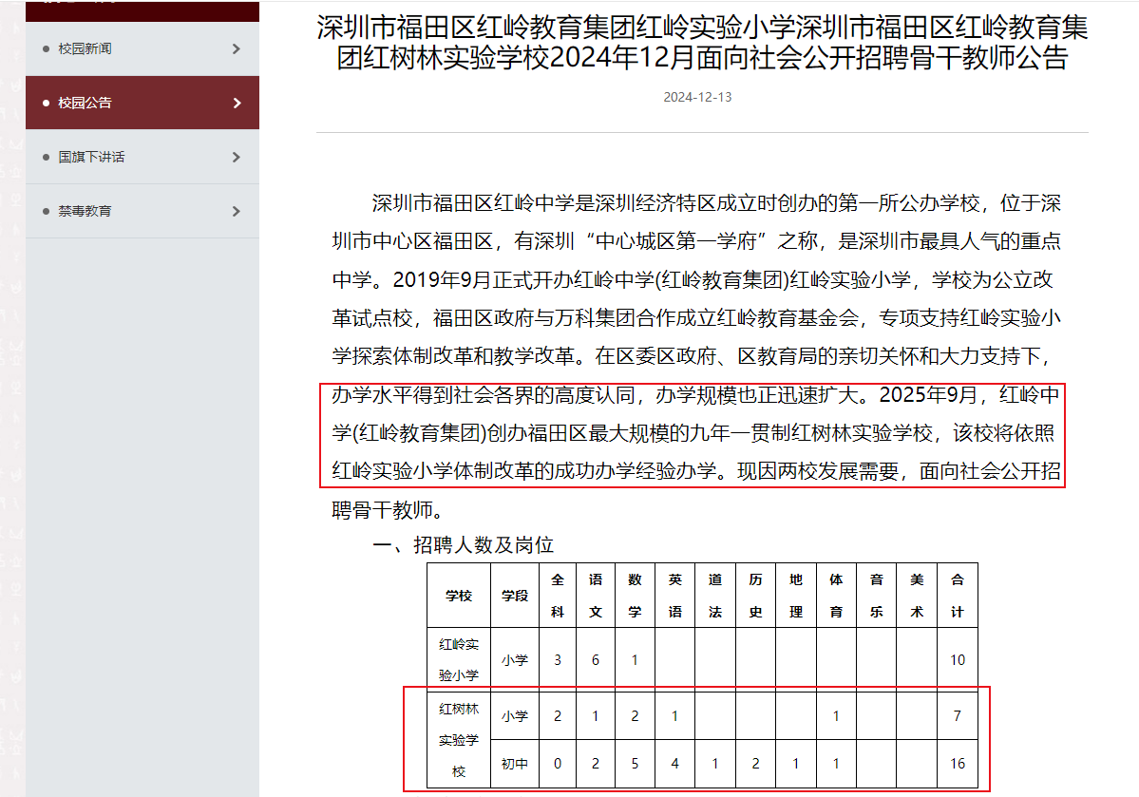Open the 国旗下讲话 sidebar section
This screenshot has height=797, width=1139.
click(91, 157)
